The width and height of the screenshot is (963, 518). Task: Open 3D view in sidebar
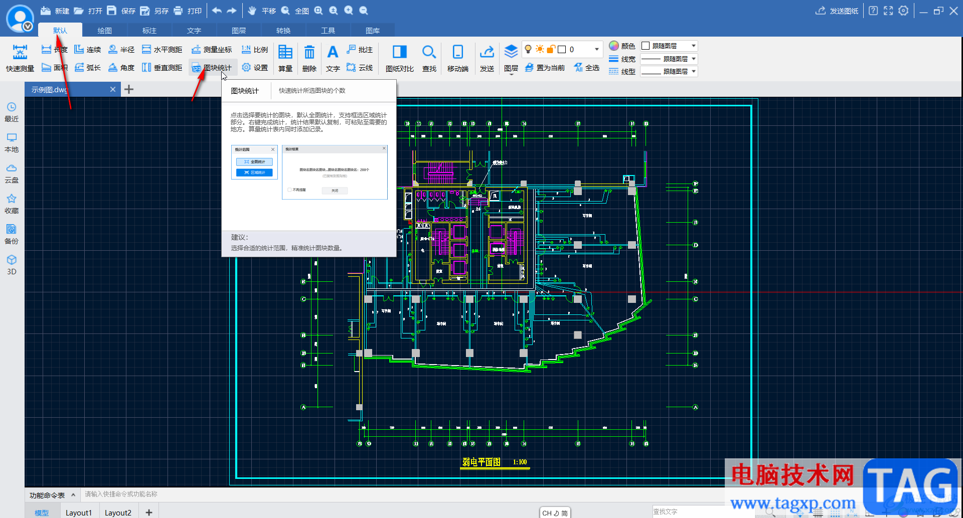tap(12, 265)
